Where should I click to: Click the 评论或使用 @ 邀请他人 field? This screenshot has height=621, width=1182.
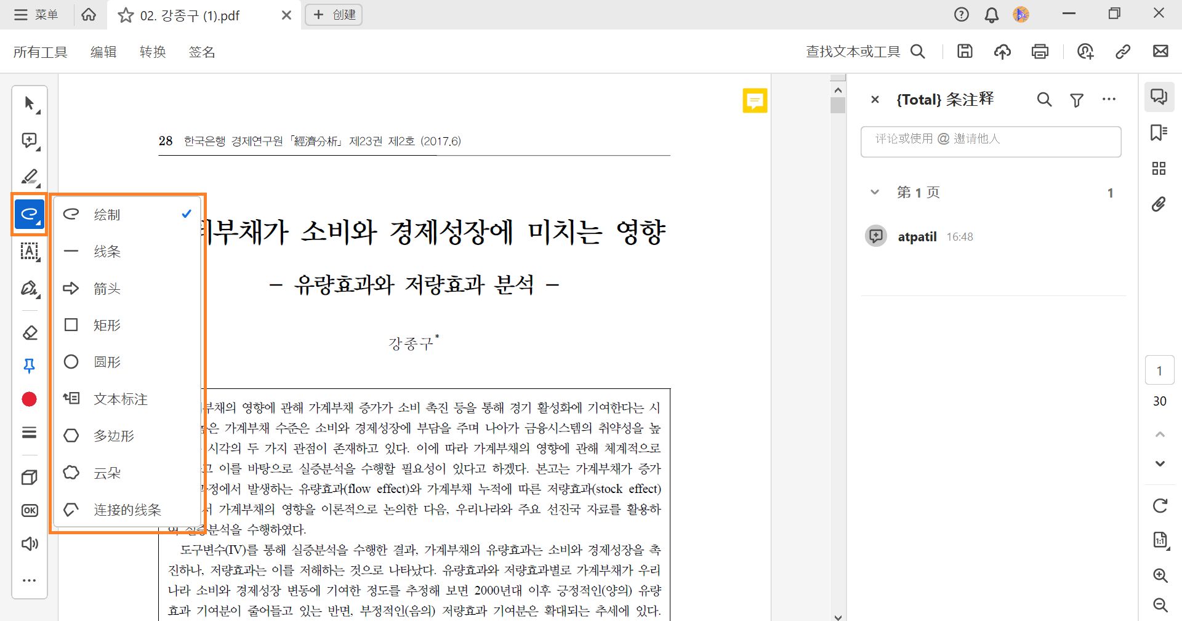click(991, 141)
